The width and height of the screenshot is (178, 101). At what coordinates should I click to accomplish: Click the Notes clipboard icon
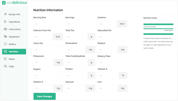(5, 59)
